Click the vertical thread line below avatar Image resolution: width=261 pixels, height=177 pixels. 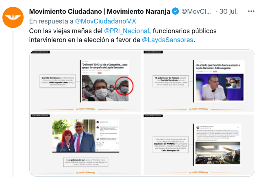pos(13,103)
